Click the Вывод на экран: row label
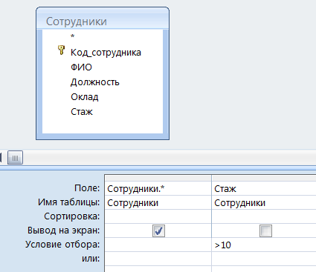The image size is (316, 272). (63, 230)
